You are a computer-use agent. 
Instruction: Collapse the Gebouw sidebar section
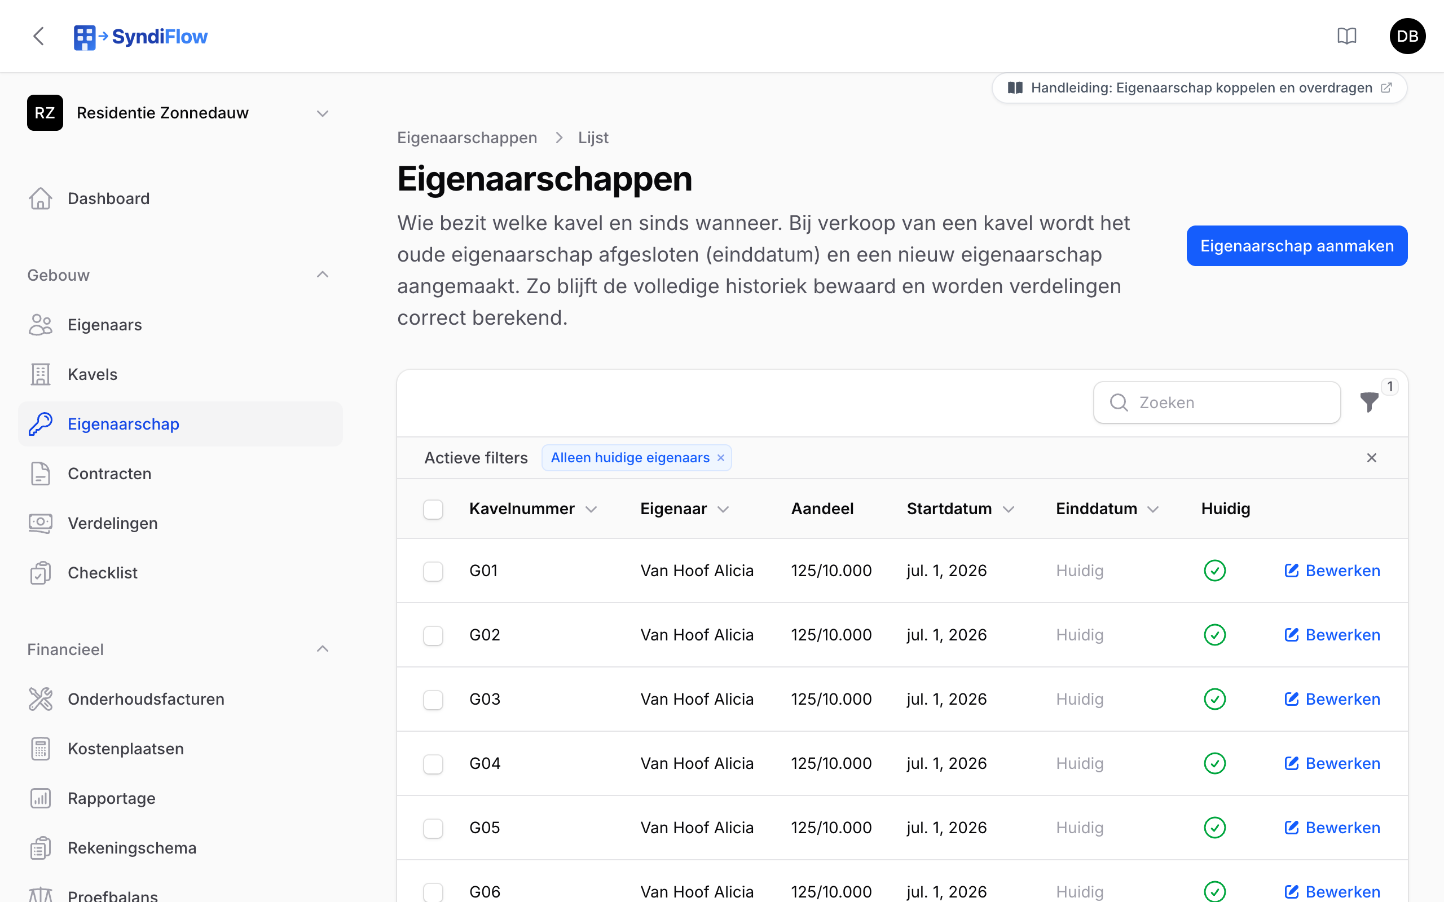tap(322, 275)
